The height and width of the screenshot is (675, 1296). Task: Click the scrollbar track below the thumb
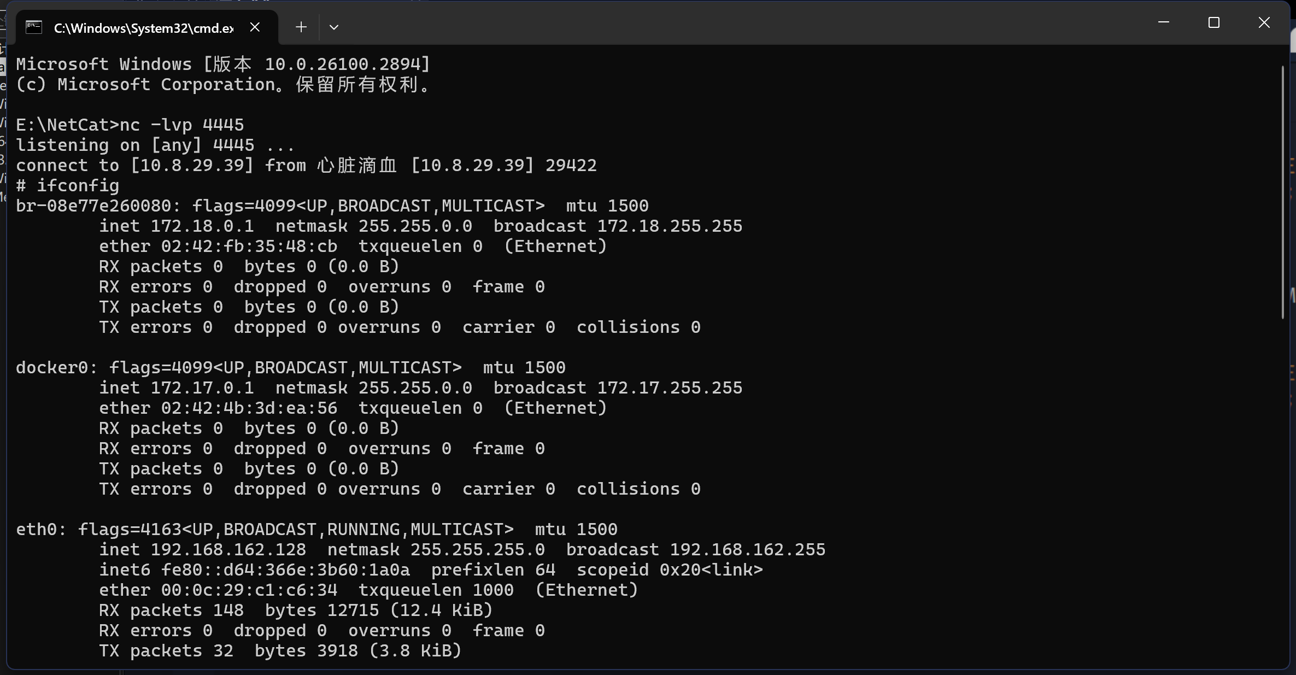1282,492
